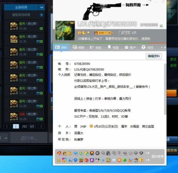The image size is (178, 173).
Task: Click the purple square icon in tray
Action: coord(92,160)
